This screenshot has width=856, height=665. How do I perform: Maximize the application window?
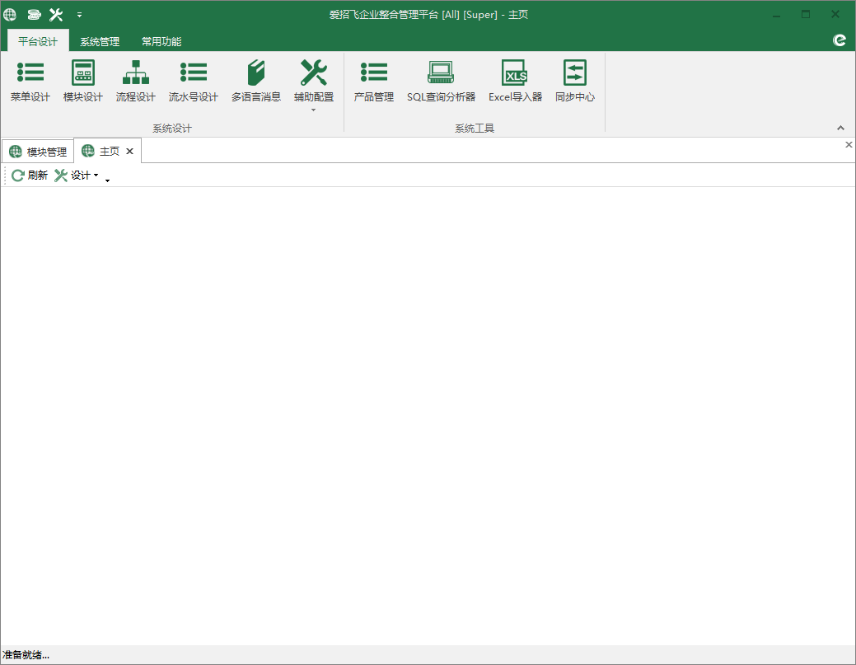[806, 15]
